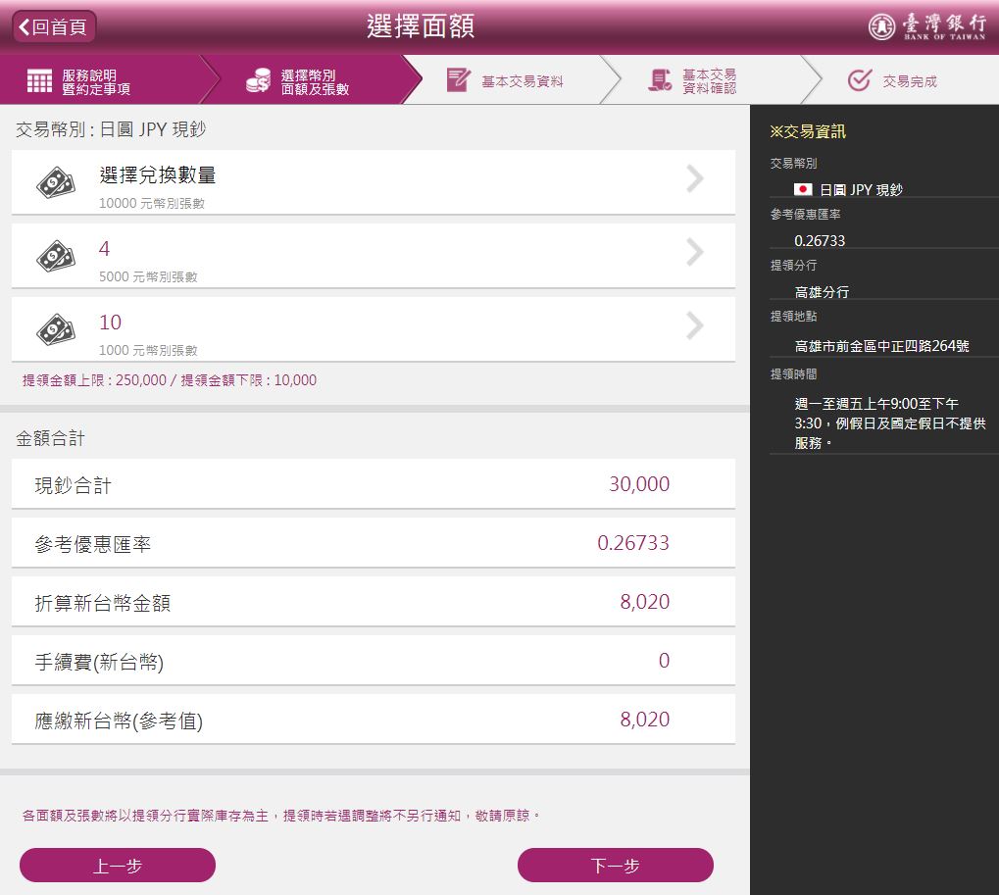Select the 選擇幣別面額及張數 step

pyautogui.click(x=312, y=81)
